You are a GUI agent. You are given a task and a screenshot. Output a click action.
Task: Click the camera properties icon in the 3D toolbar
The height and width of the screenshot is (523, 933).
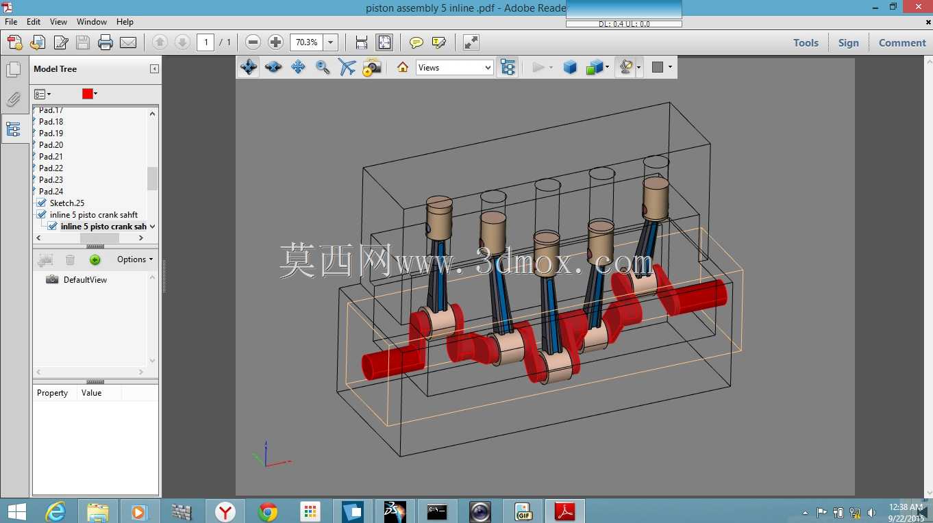click(372, 67)
